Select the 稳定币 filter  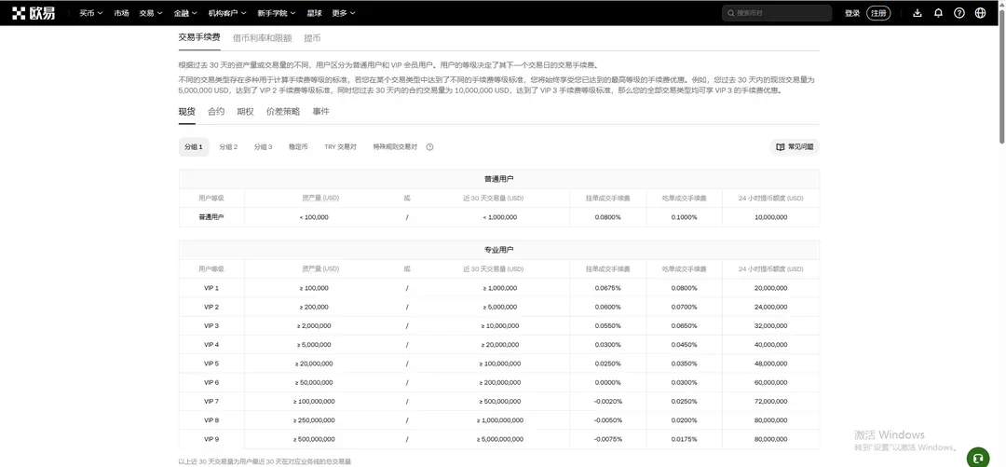(x=298, y=147)
